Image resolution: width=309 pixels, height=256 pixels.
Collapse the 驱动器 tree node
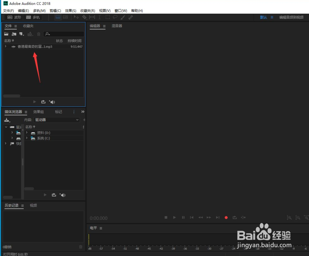pos(6,127)
